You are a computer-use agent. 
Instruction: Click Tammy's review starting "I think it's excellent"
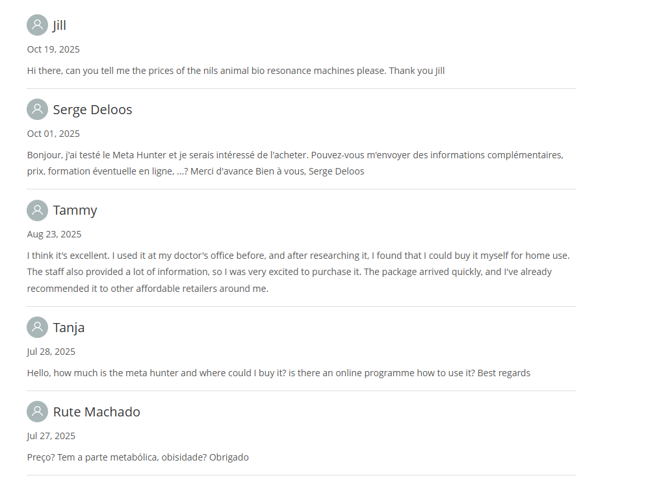(298, 272)
